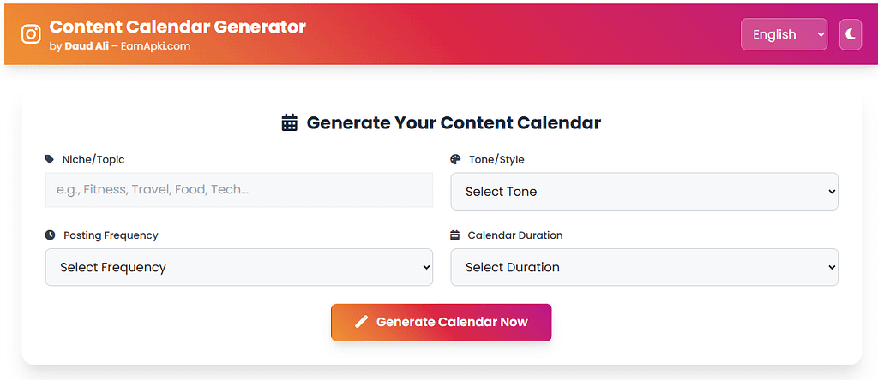Click the clock icon beside Posting Frequency
Screen dimensions: 878x380
click(x=50, y=235)
